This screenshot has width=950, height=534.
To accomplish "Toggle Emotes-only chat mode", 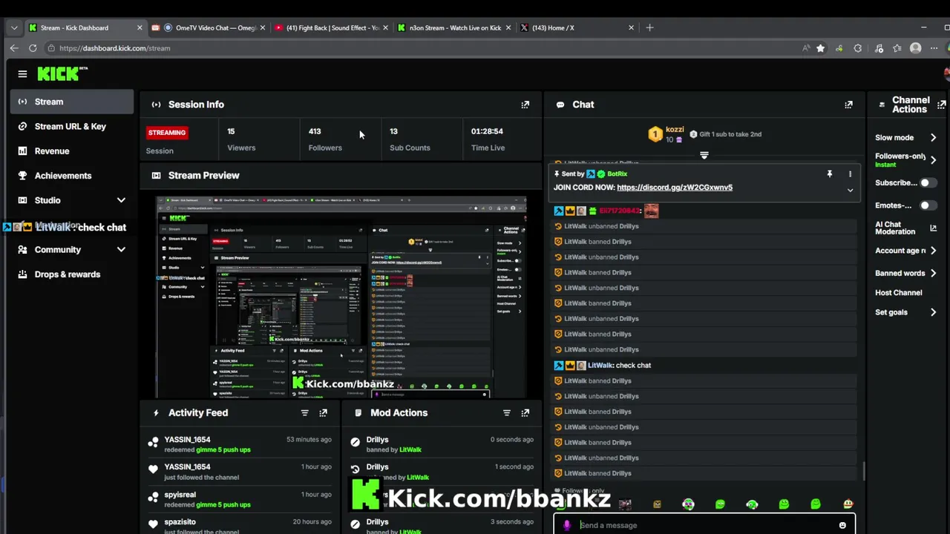I will (928, 205).
